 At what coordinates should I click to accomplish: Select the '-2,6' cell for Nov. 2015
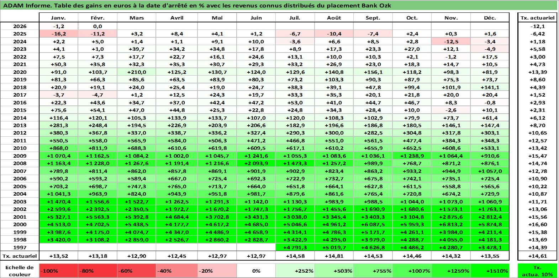(x=451, y=110)
